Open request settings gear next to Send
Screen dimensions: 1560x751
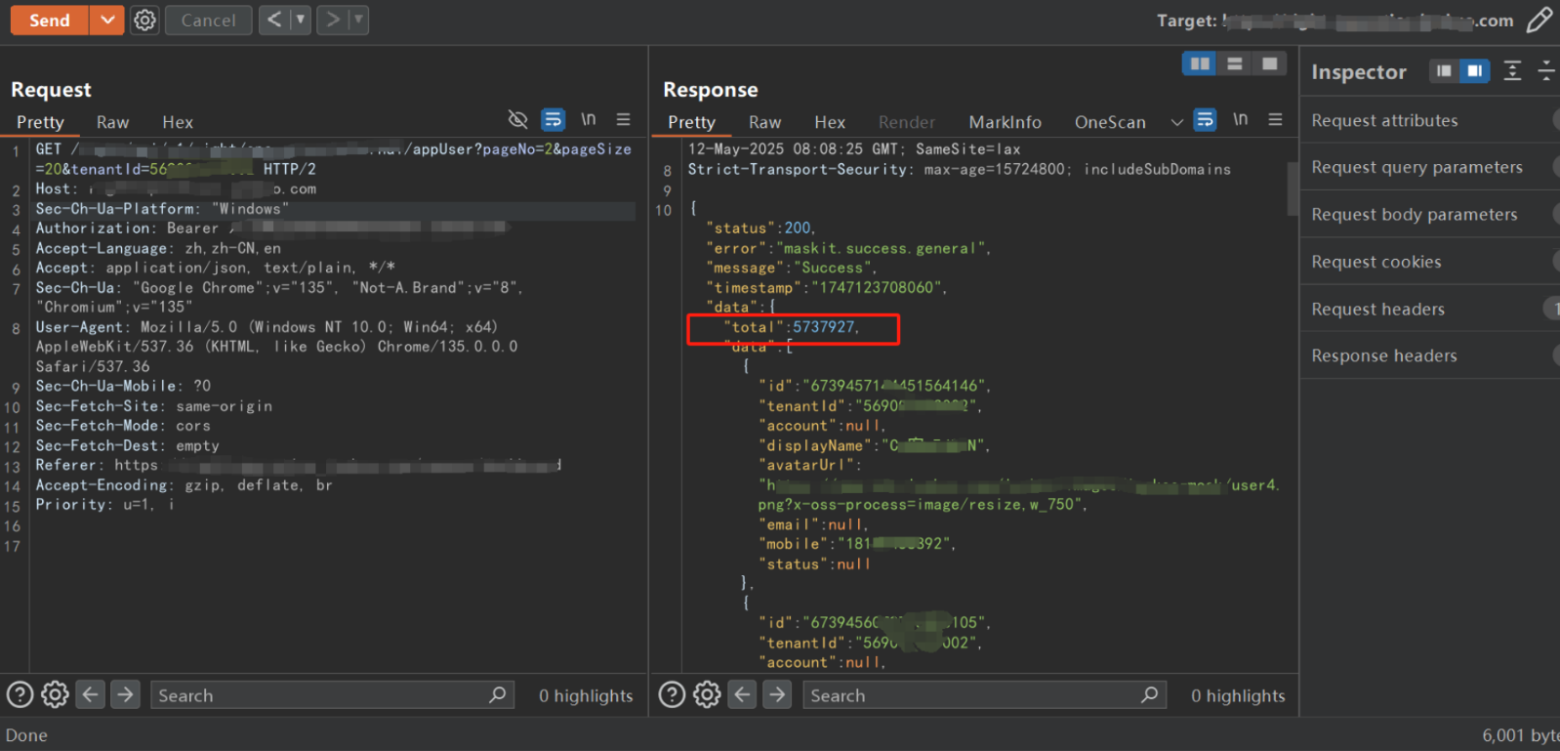coord(144,20)
